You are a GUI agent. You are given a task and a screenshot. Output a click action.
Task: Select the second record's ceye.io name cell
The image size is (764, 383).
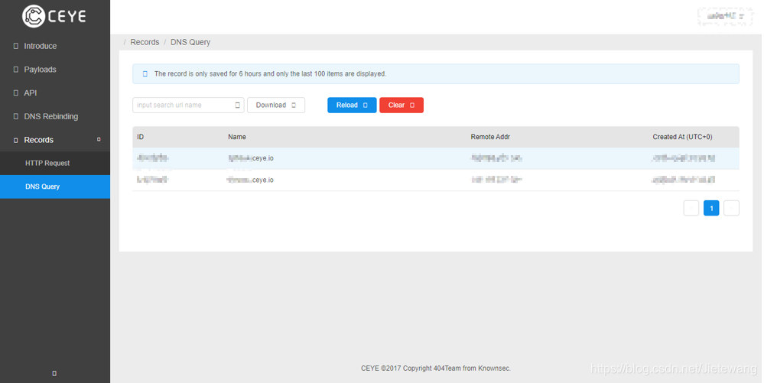250,180
